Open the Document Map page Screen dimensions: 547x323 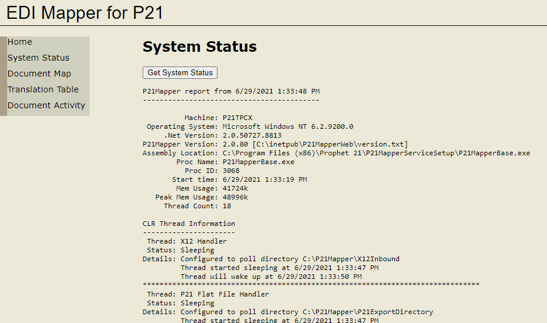39,74
